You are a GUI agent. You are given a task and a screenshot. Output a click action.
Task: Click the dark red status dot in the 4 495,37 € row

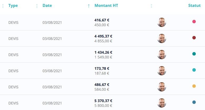(x=194, y=38)
